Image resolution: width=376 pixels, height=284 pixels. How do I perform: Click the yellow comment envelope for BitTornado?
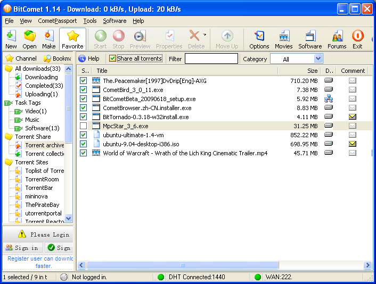(x=353, y=117)
